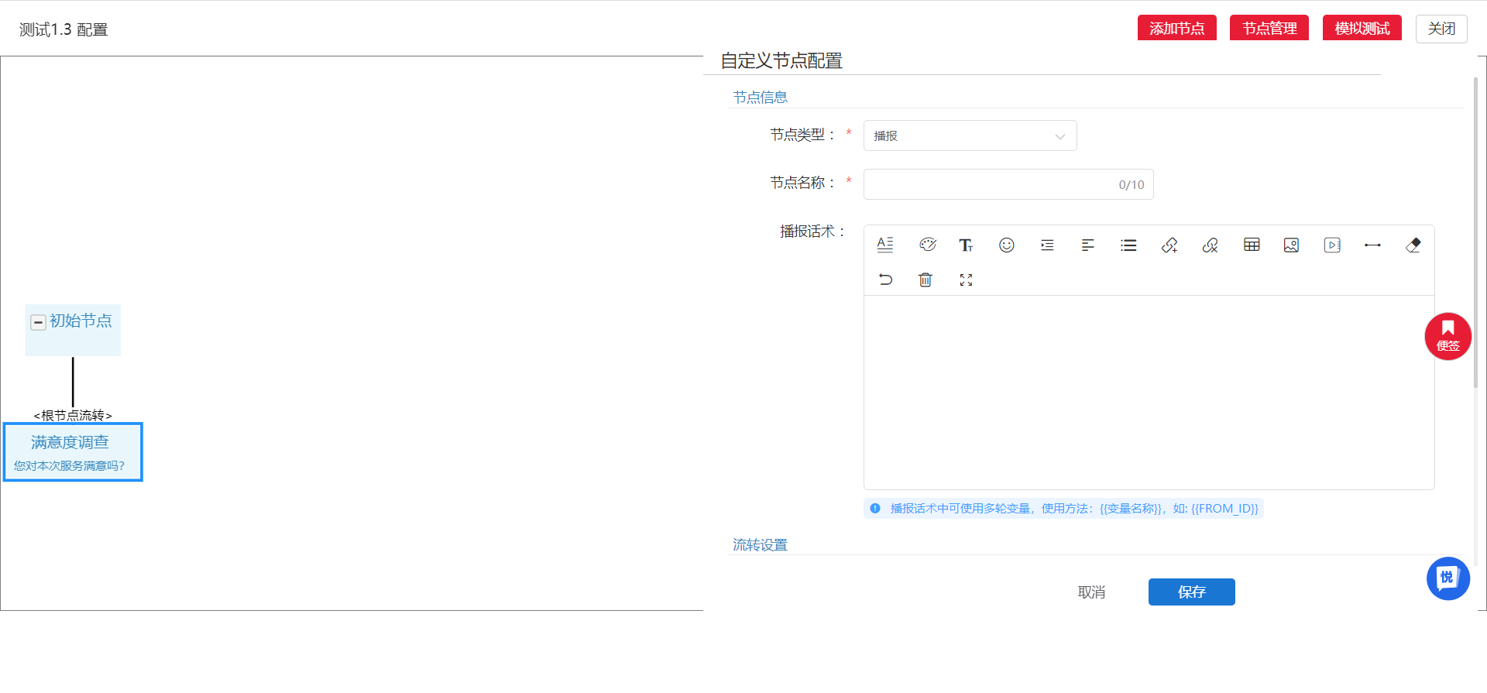Click the undo arrow icon
The width and height of the screenshot is (1487, 693).
click(885, 280)
